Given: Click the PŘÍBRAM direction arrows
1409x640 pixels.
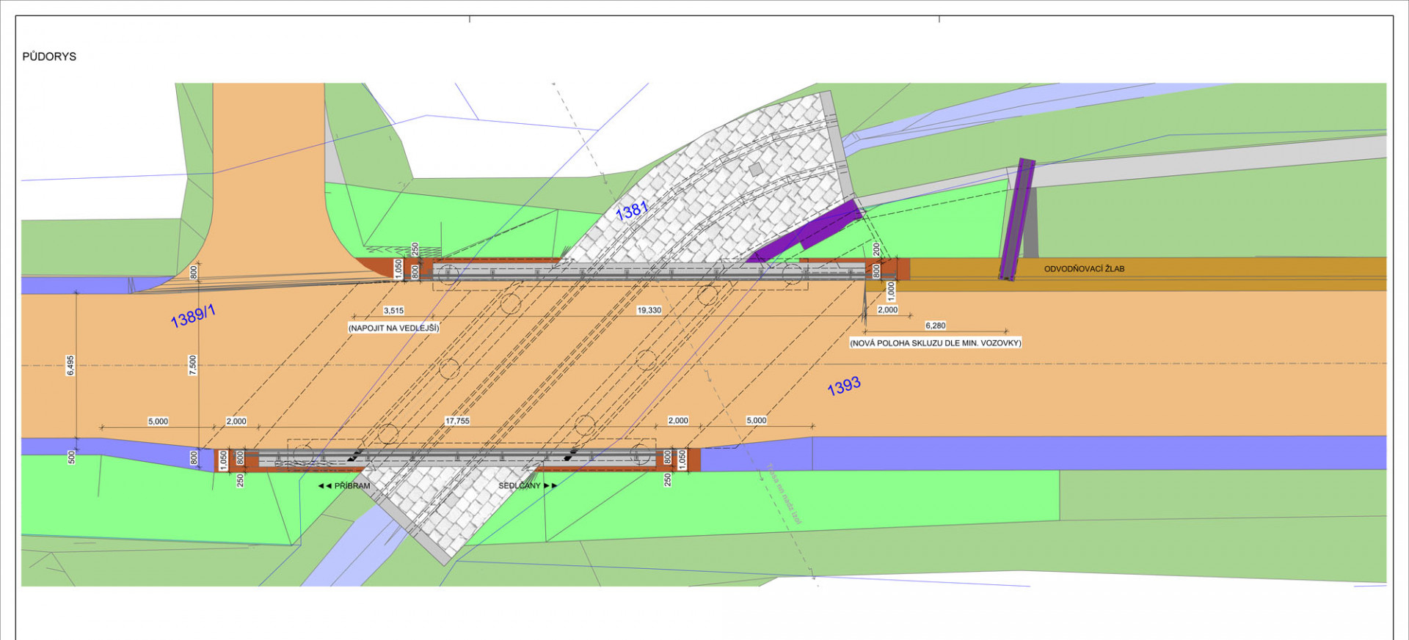Looking at the screenshot, I should click(x=324, y=486).
